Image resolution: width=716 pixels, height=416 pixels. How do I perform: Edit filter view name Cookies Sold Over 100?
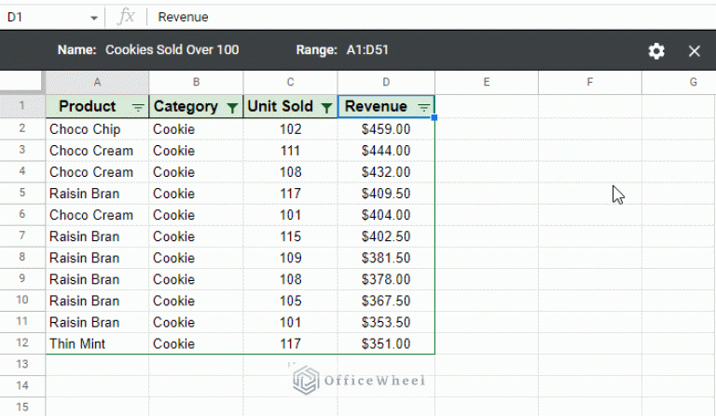172,49
